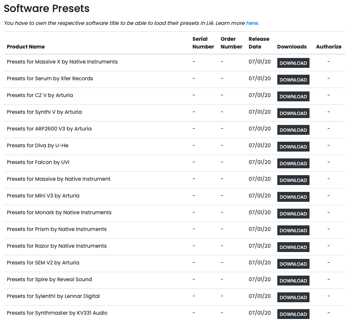The width and height of the screenshot is (352, 328).
Task: Click 'Presets for Massive by Native Instrument' text
Action: click(58, 179)
